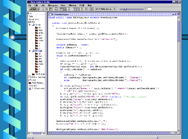Open the Help menu
The width and height of the screenshot is (188, 139).
(x=89, y=5)
